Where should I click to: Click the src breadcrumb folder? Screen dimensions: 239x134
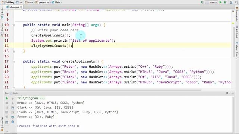pos(19,2)
